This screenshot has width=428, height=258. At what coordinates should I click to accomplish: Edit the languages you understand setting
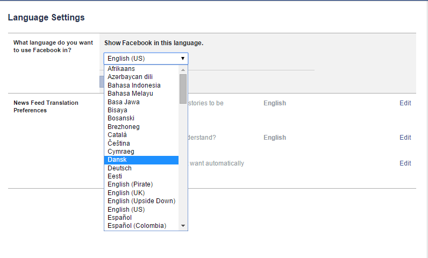405,138
